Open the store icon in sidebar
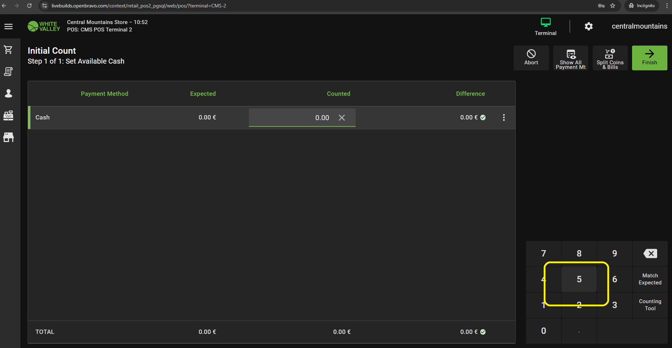Viewport: 672px width, 348px height. (8, 137)
